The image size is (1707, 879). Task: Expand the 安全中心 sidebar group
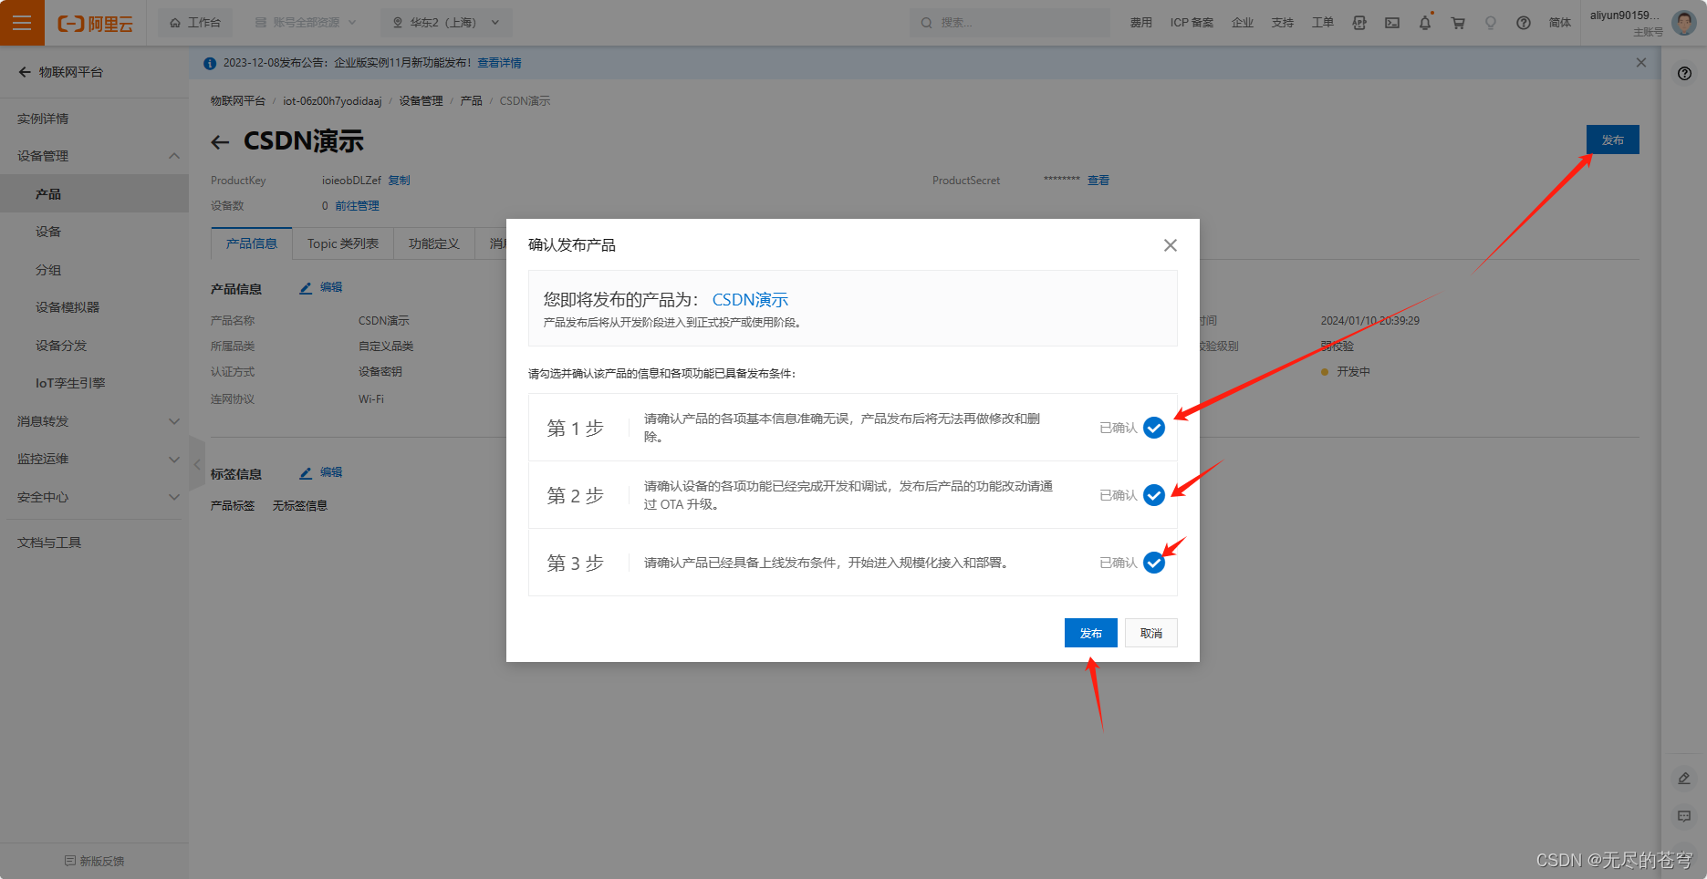click(x=94, y=497)
